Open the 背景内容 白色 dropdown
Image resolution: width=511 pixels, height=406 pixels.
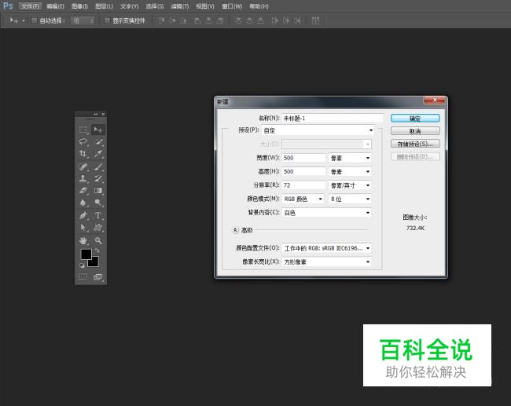coord(326,213)
